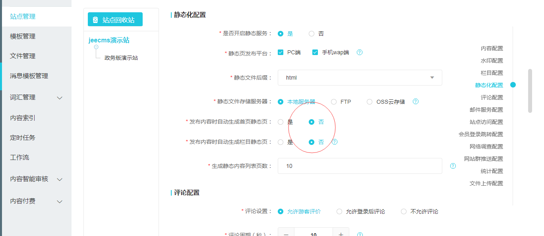Viewport: 544px width, 236px height.
Task: Jump to 站点访问配置 section anchor
Action: tap(486, 122)
